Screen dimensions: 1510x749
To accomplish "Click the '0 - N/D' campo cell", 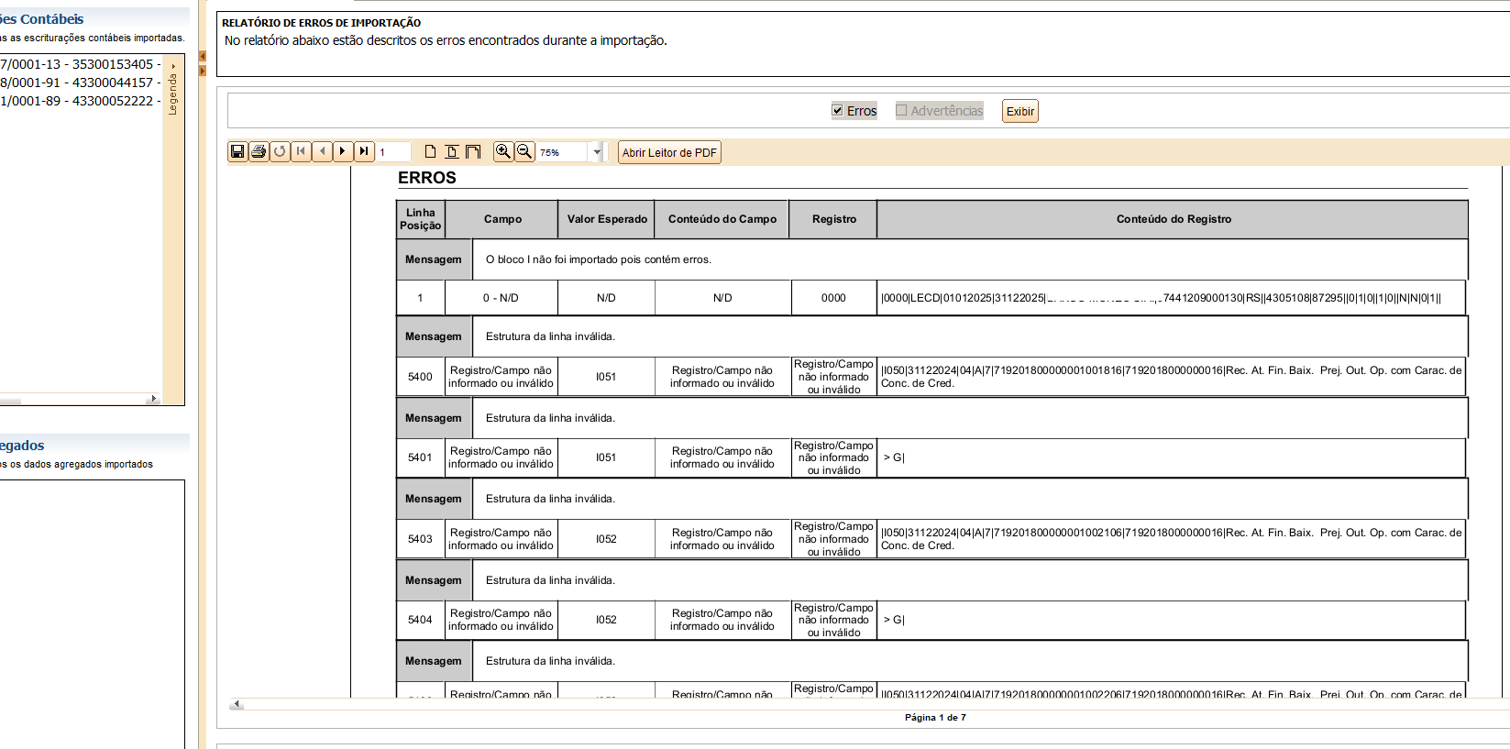I will tap(501, 298).
